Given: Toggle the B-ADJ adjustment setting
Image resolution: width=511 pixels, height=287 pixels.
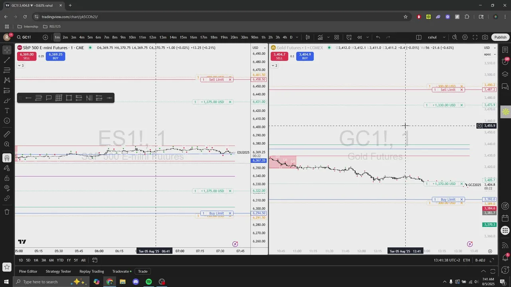Looking at the screenshot, I should [480, 260].
